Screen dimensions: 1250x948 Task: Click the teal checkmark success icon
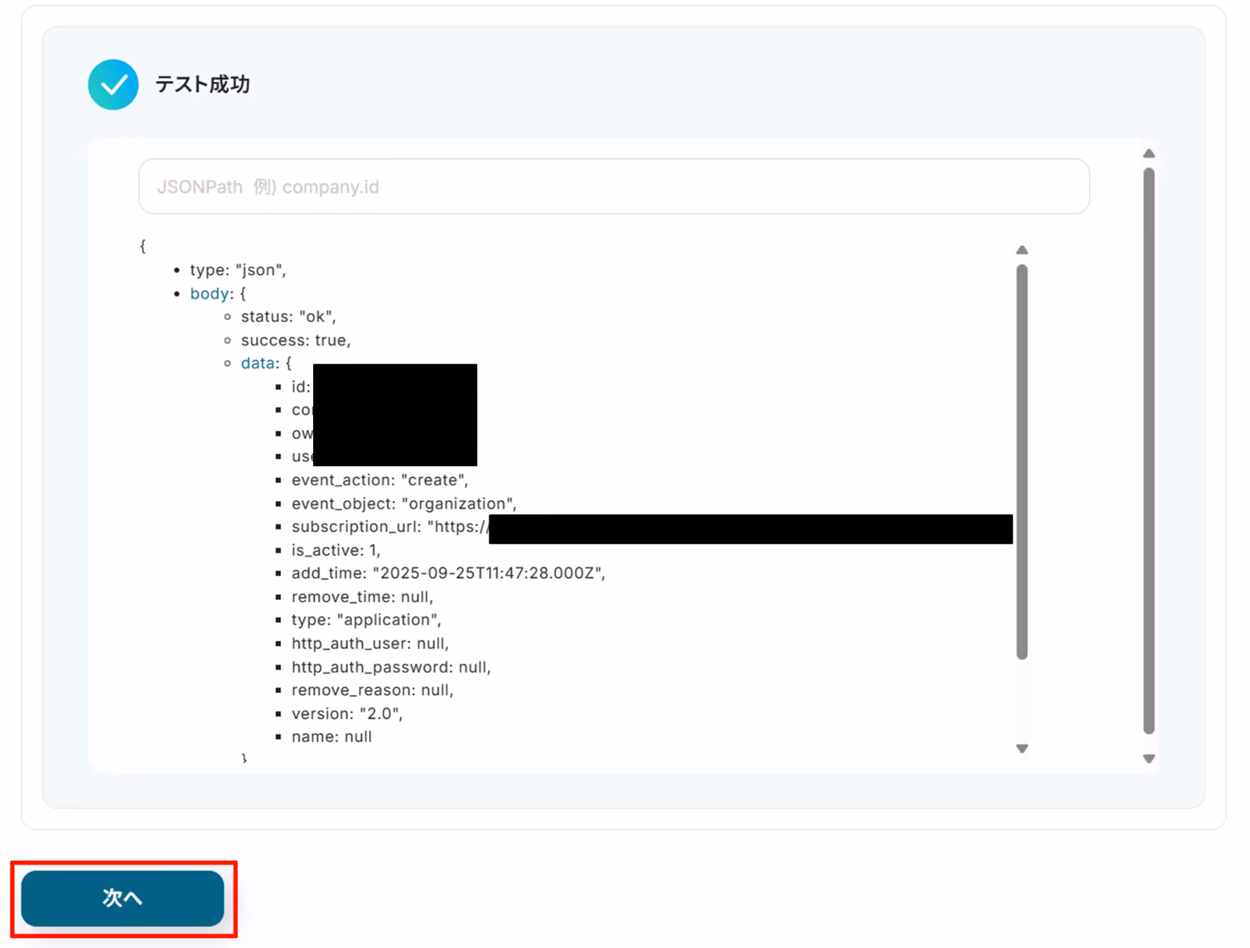[x=113, y=84]
